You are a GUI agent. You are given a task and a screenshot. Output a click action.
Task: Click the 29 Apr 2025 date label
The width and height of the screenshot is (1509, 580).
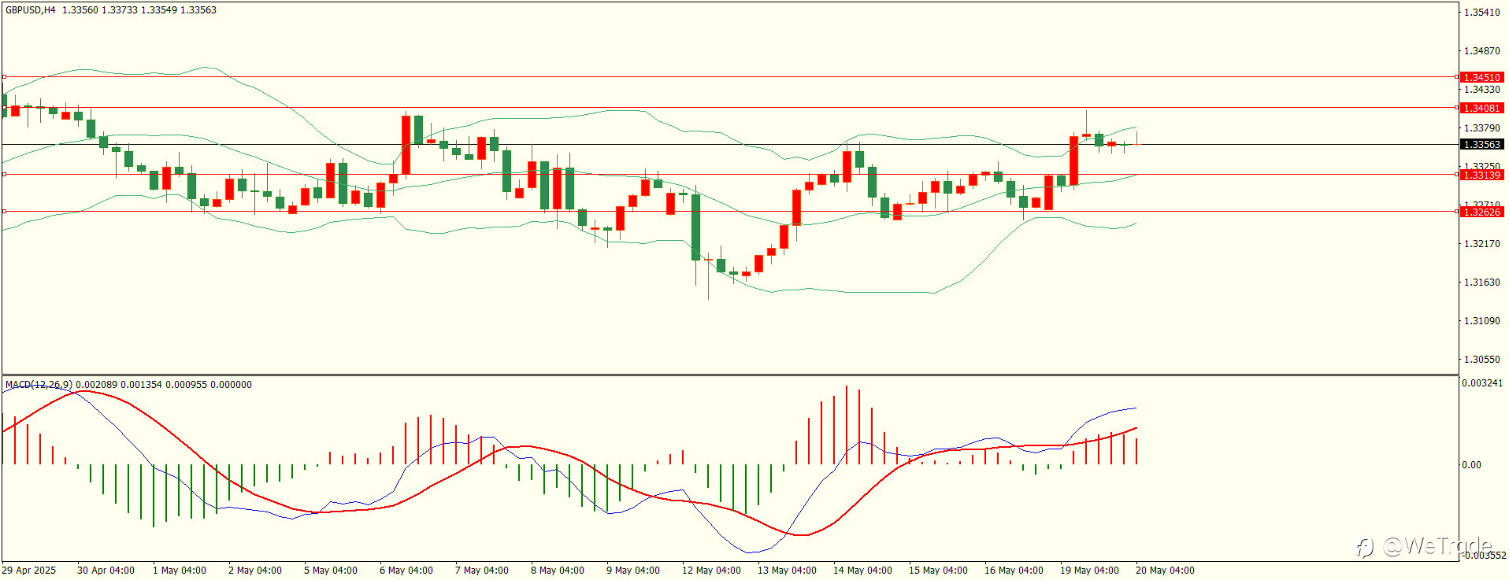coord(29,571)
